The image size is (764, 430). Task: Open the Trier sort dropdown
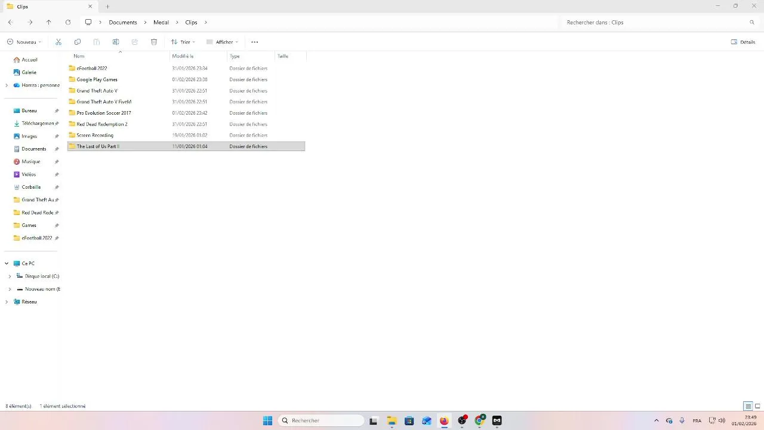pyautogui.click(x=183, y=42)
